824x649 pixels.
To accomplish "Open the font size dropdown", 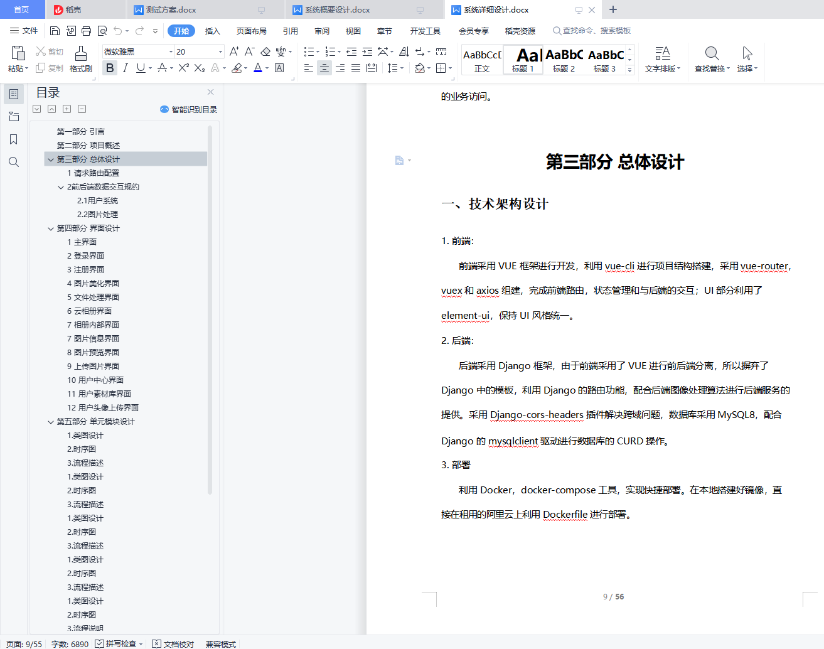I will [x=220, y=51].
